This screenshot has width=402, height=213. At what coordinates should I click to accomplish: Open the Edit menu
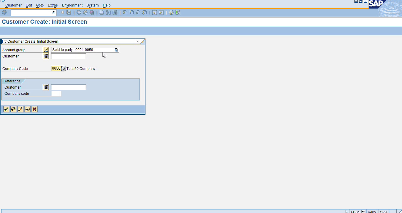pos(29,5)
